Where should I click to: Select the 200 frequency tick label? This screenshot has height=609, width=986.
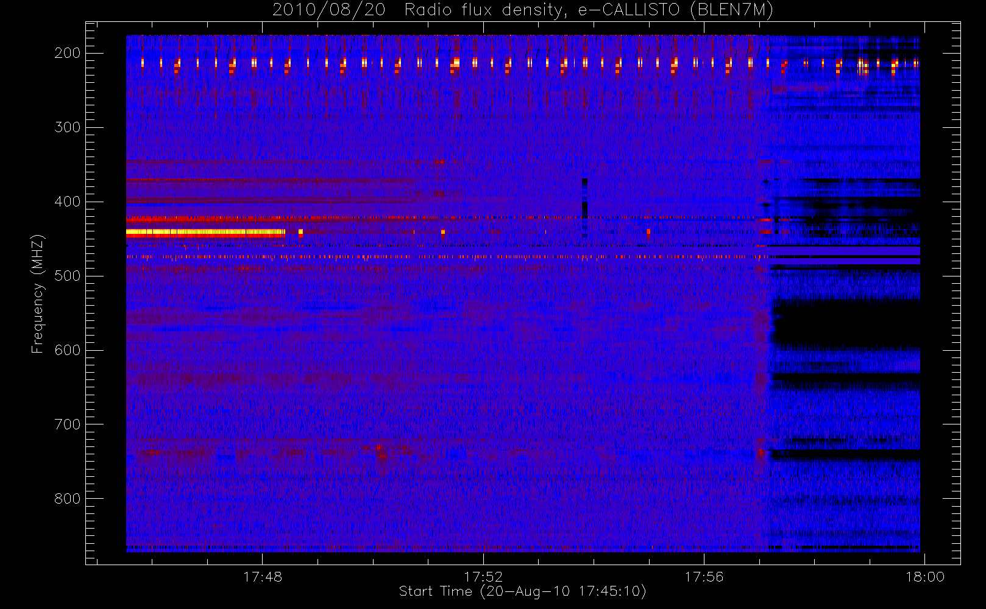point(68,53)
